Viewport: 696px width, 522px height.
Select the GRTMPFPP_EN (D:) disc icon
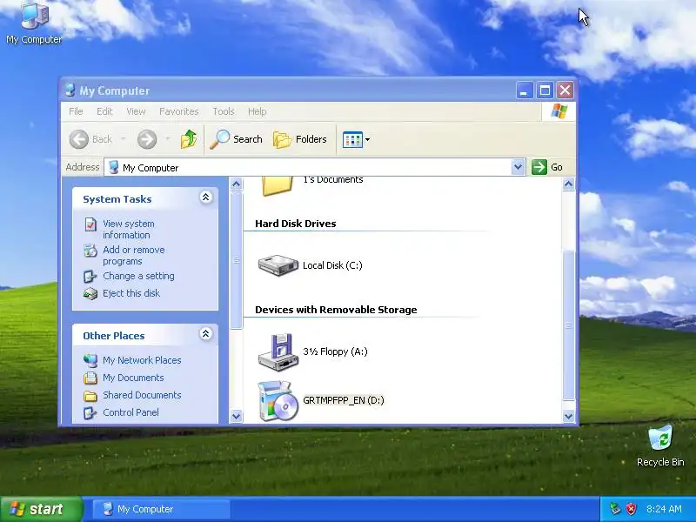[278, 401]
